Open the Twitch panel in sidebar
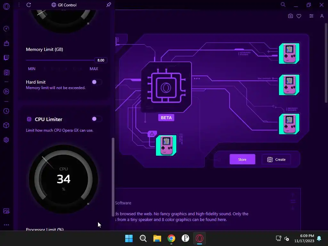Image resolution: width=328 pixels, height=246 pixels. pyautogui.click(x=6, y=58)
